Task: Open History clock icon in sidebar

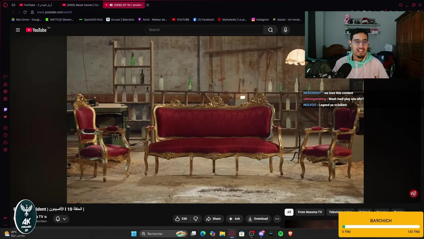Action: pyautogui.click(x=5, y=135)
